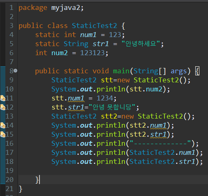This screenshot has width=208, height=196.
Task: Click the stt variable declaration on line 9
Action: tap(107, 80)
